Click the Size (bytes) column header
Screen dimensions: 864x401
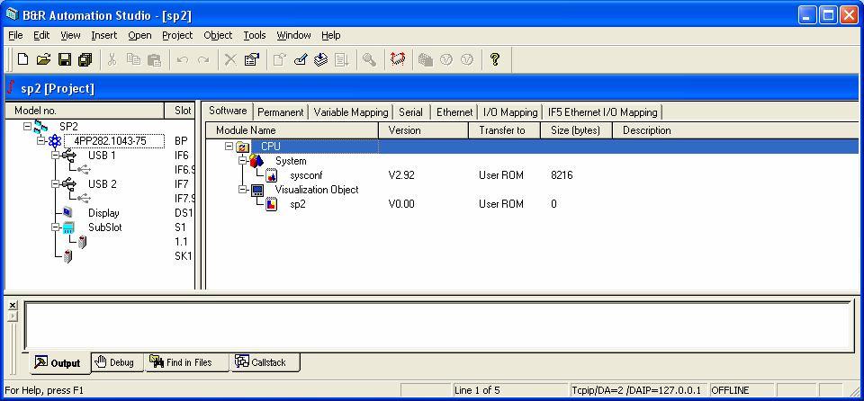click(x=577, y=130)
